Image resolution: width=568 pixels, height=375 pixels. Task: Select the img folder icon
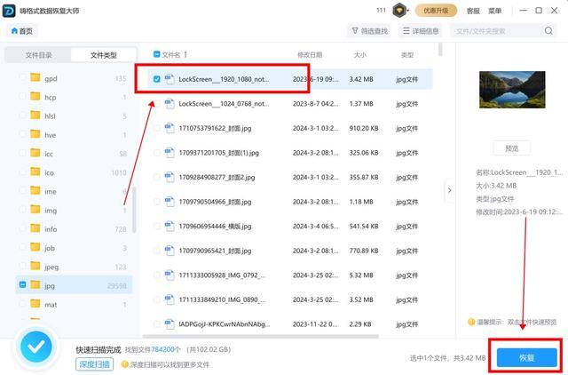tap(35, 209)
